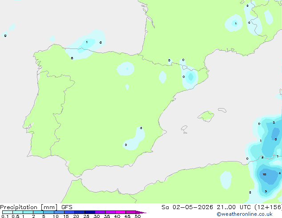The height and width of the screenshot is (218, 282).
Task: Click the legend scale label '25'
Action: pos(86,216)
